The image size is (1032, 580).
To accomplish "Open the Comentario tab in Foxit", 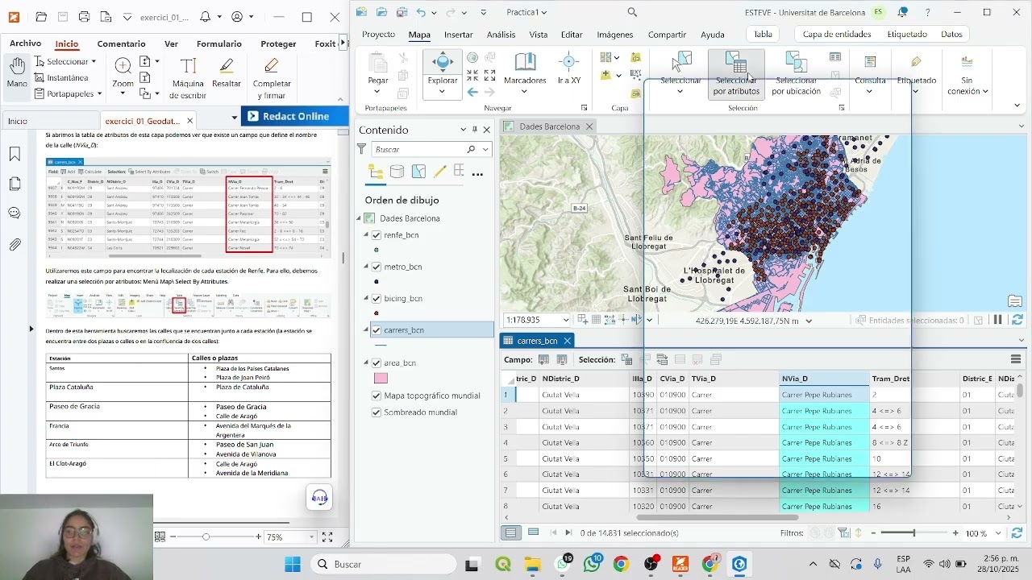I will [x=122, y=44].
